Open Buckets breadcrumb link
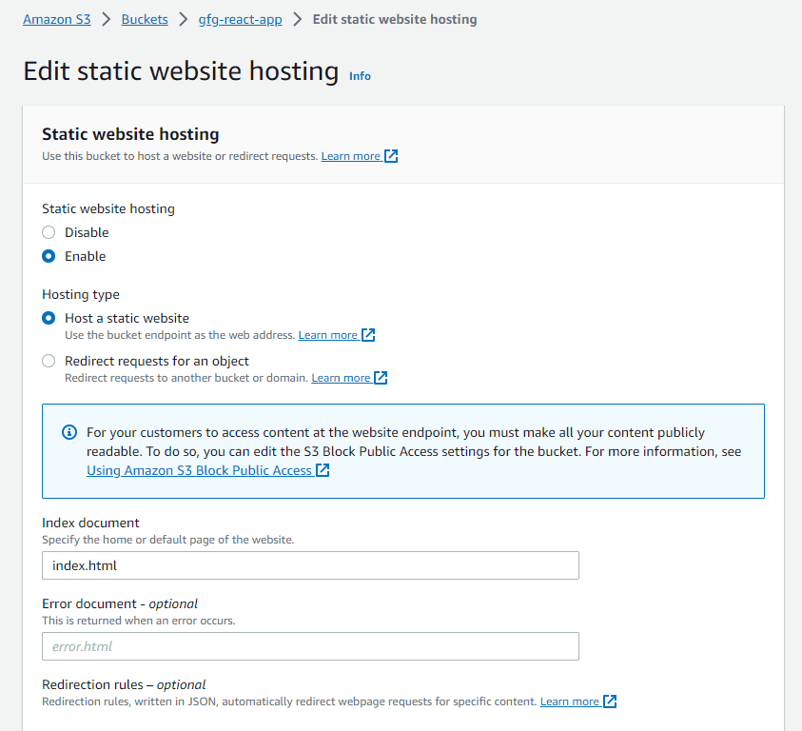 tap(145, 19)
